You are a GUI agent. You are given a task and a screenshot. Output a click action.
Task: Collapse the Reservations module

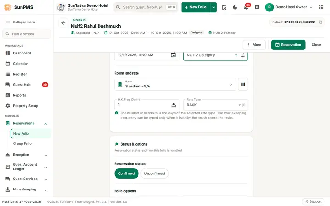tap(46, 124)
